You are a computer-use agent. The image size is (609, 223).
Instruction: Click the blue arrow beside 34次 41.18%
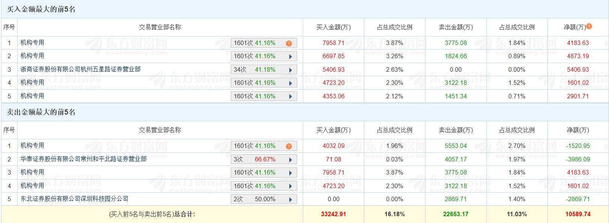290,70
